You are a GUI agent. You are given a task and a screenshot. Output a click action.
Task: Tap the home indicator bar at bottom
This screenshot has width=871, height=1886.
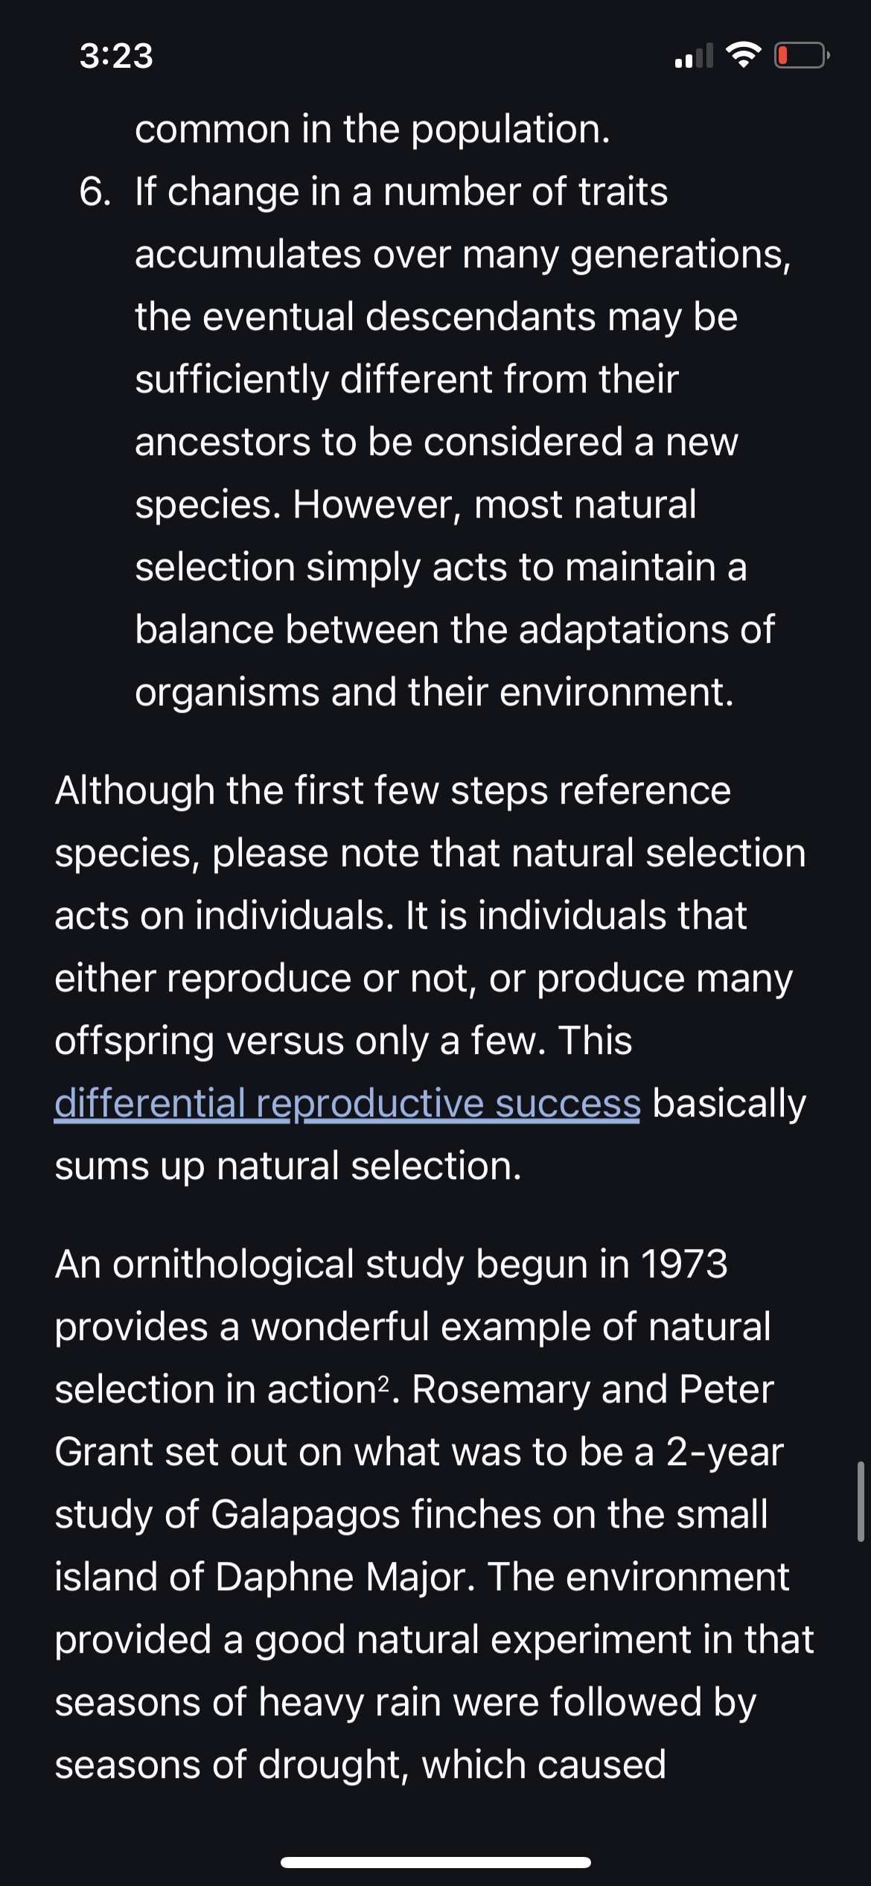[435, 1862]
